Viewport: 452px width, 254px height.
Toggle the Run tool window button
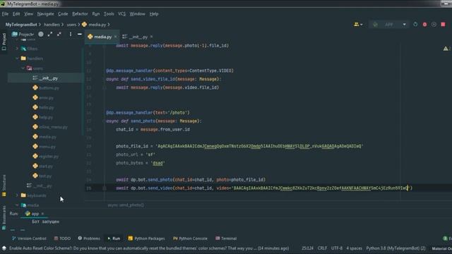click(114, 238)
